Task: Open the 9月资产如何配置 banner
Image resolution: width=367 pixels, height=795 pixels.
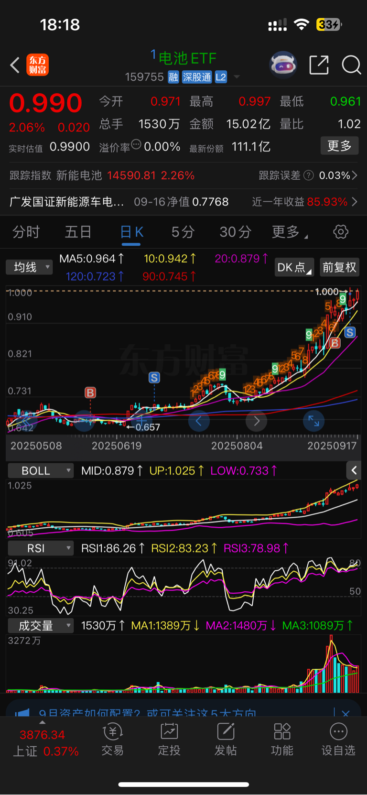Action: [x=148, y=713]
